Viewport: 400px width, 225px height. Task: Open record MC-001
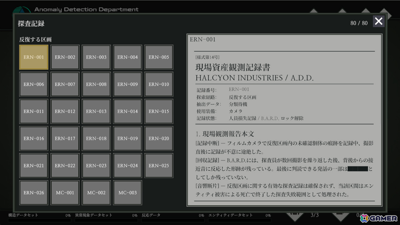[x=65, y=193]
